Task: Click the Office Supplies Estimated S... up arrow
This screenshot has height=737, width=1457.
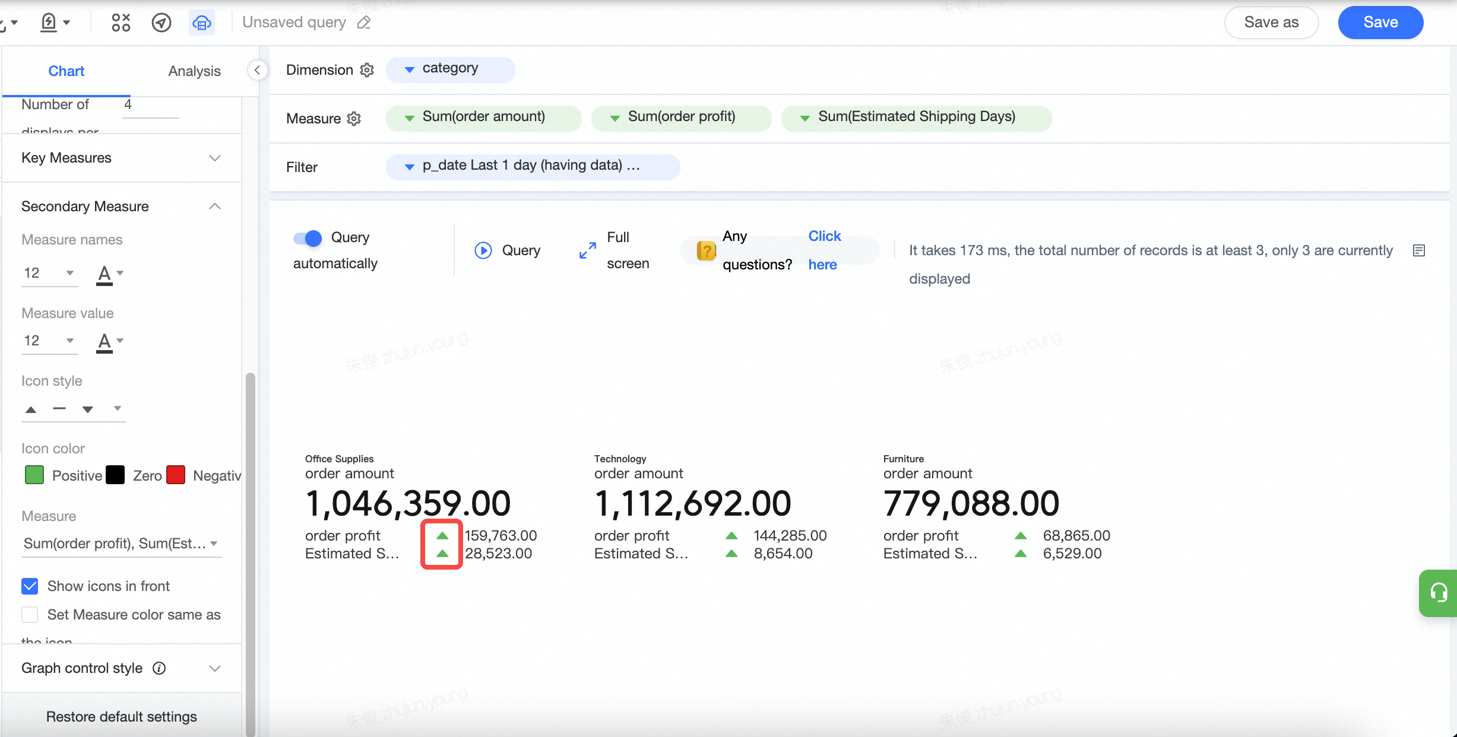Action: point(442,554)
